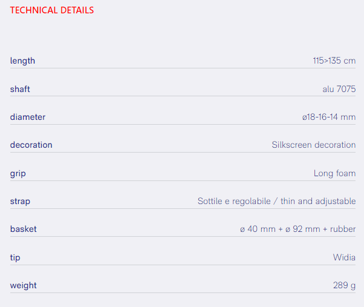Select the 289 g weight value

pos(344,285)
